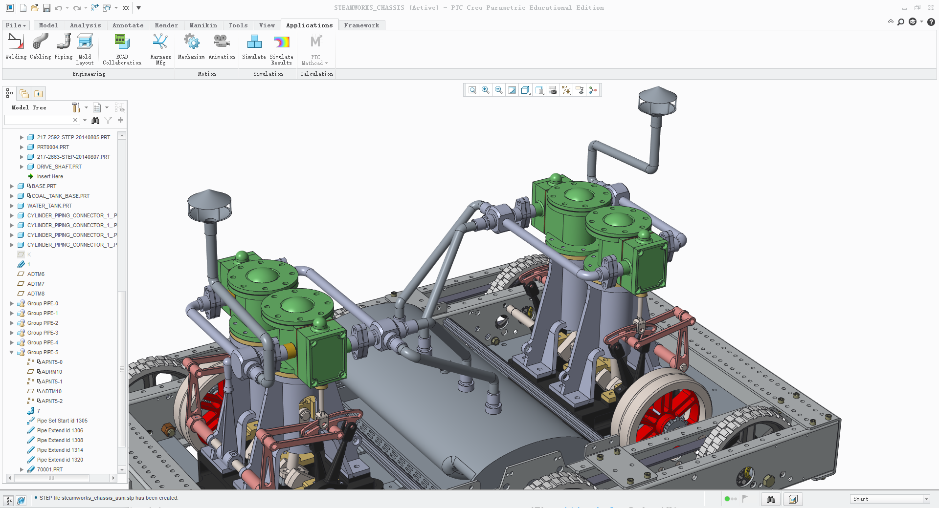939x508 pixels.
Task: Toggle datum display filters
Action: coord(566,90)
